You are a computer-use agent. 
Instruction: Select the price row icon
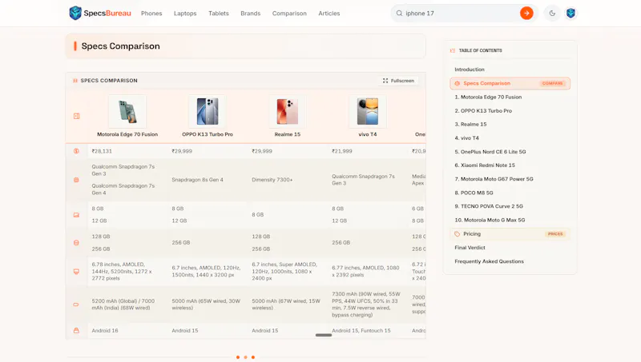(76, 151)
